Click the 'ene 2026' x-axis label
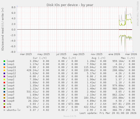Viewport: 140px width, 119px height. tap(114, 54)
